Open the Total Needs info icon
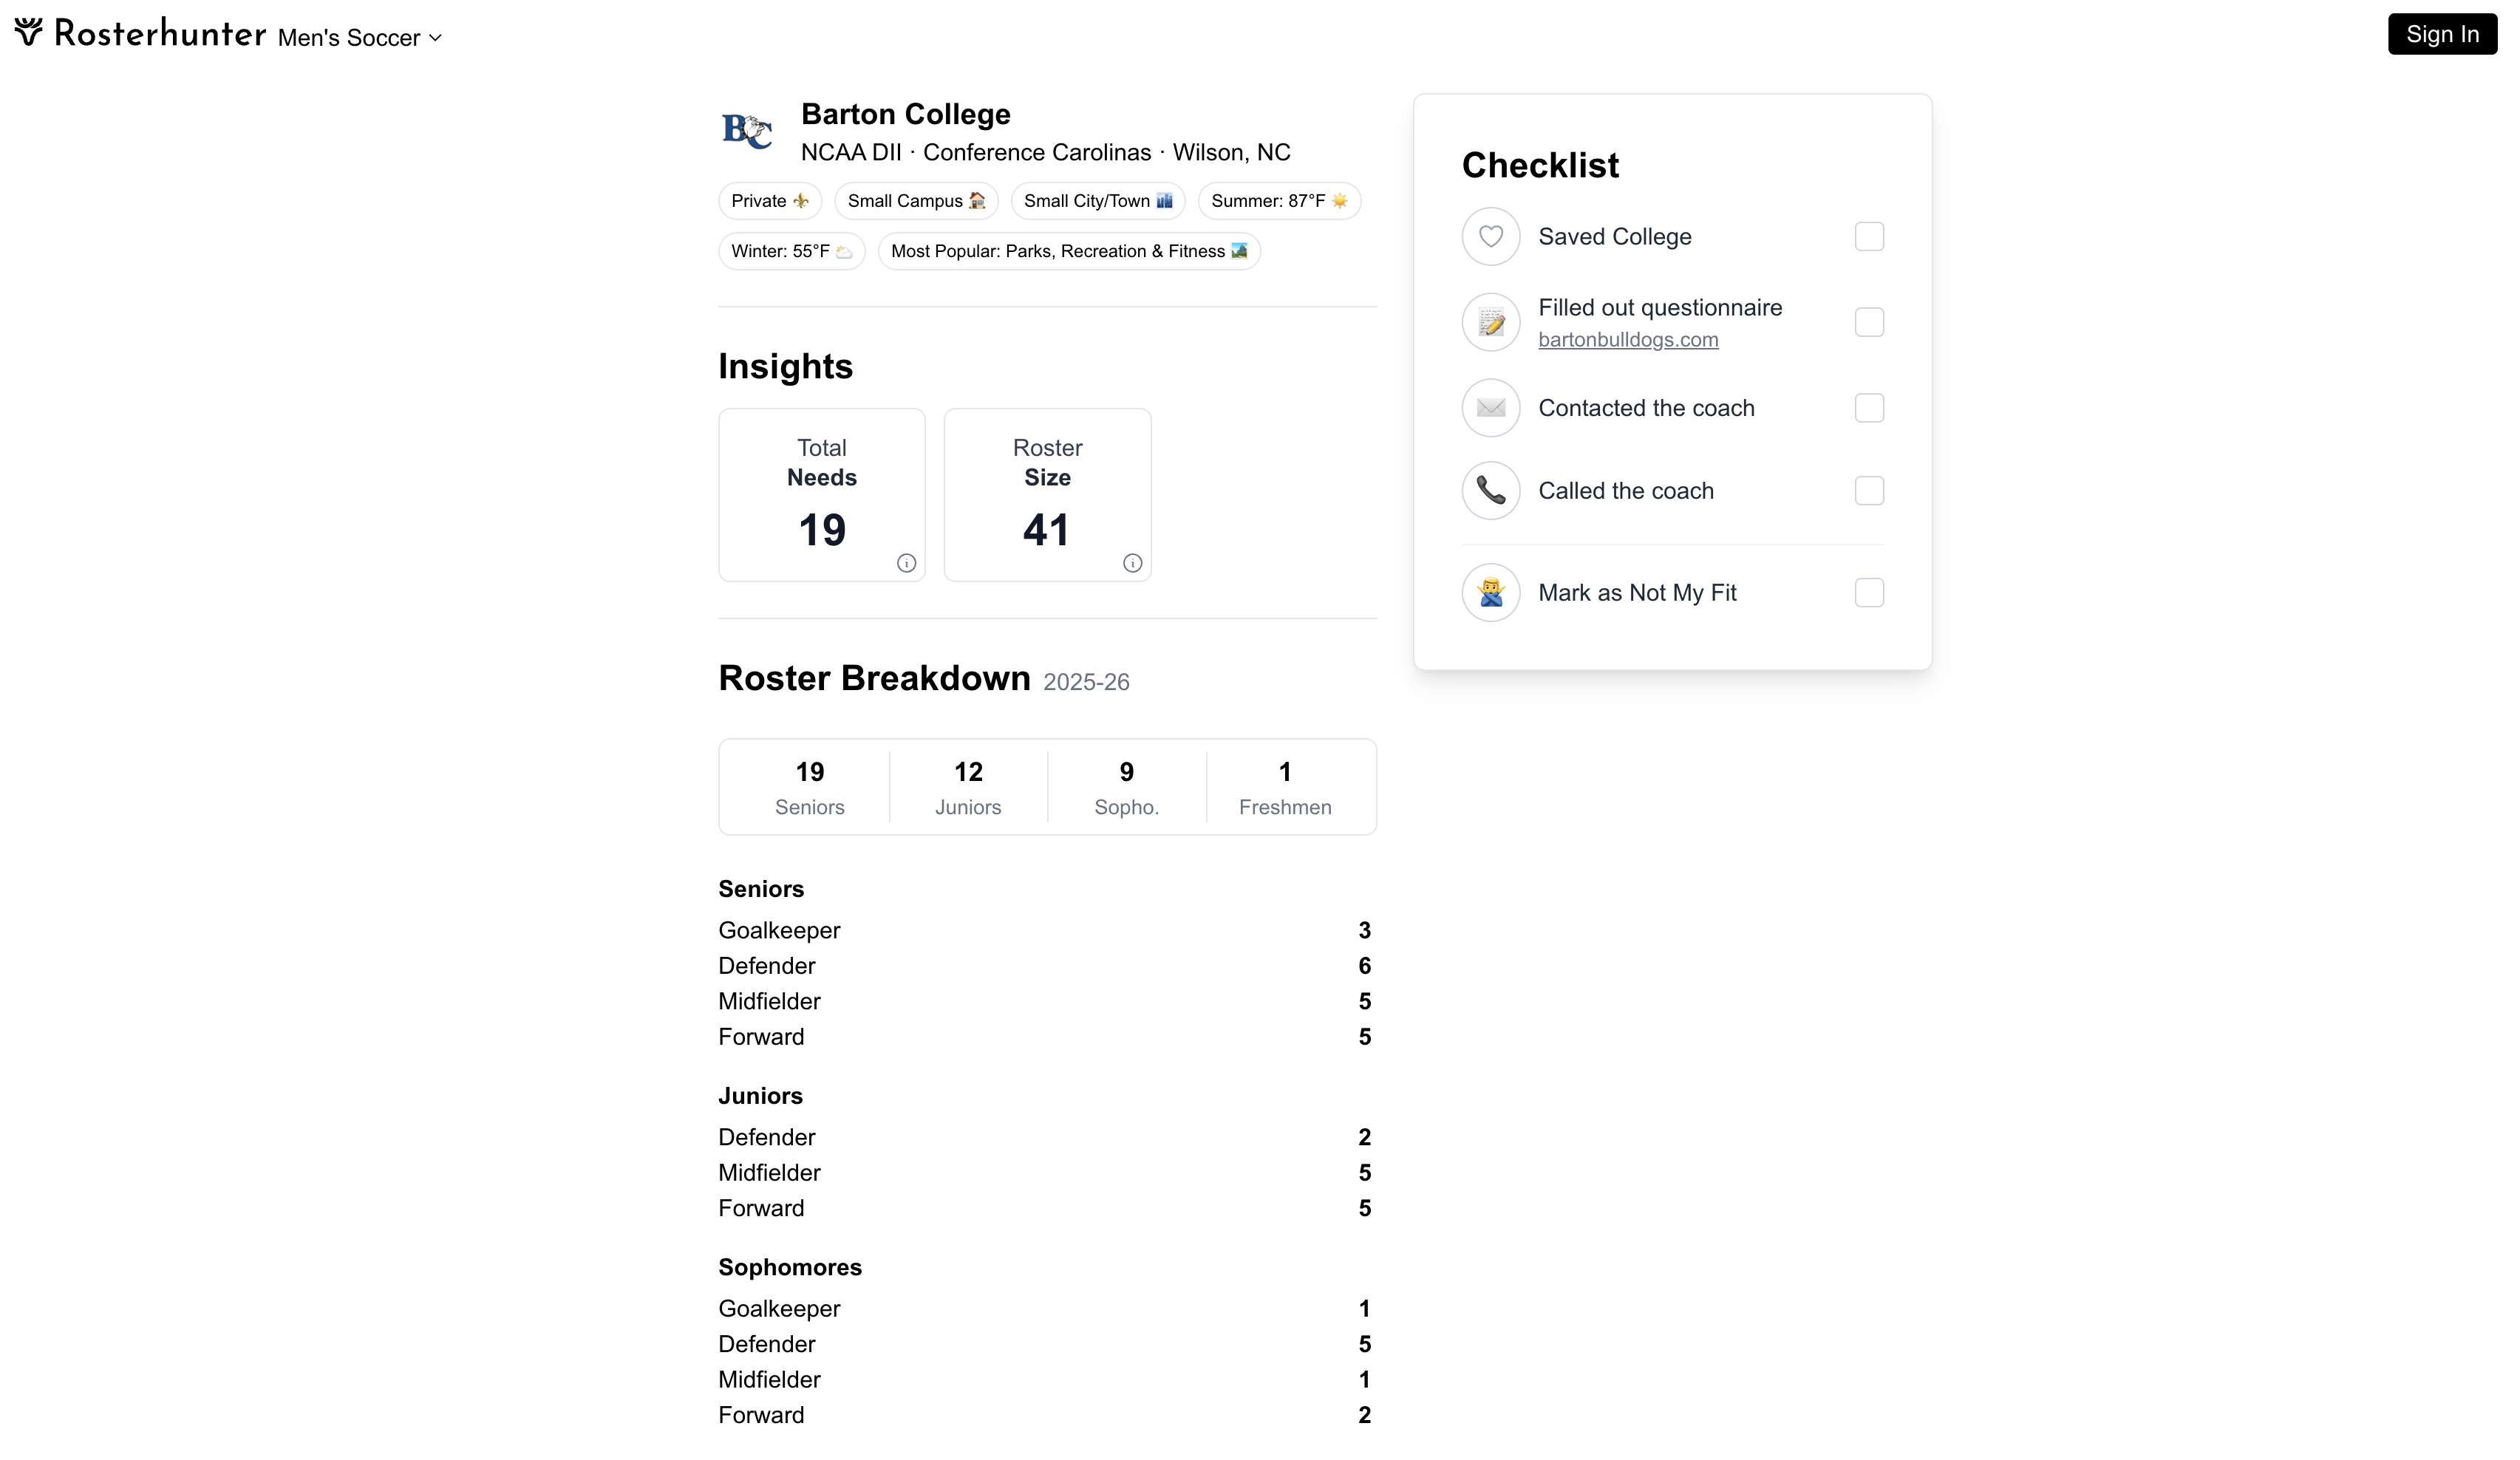2520x1460 pixels. tap(906, 563)
